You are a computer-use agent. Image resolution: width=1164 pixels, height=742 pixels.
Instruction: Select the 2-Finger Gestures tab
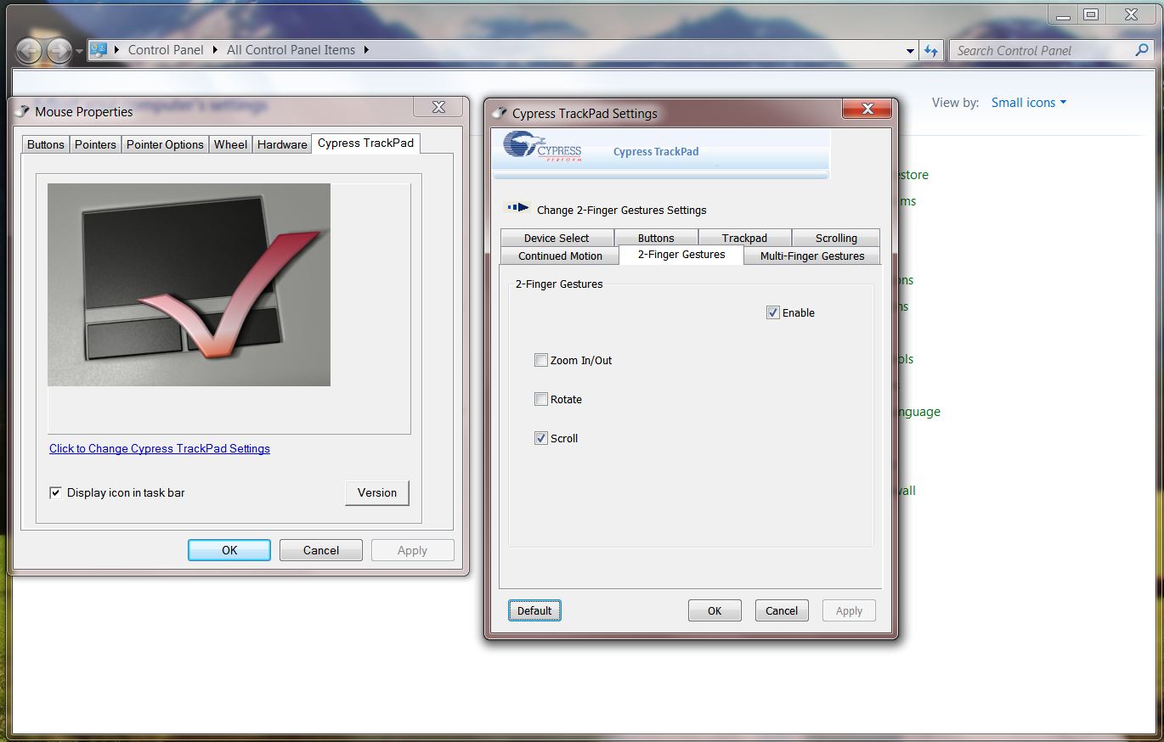pyautogui.click(x=681, y=254)
